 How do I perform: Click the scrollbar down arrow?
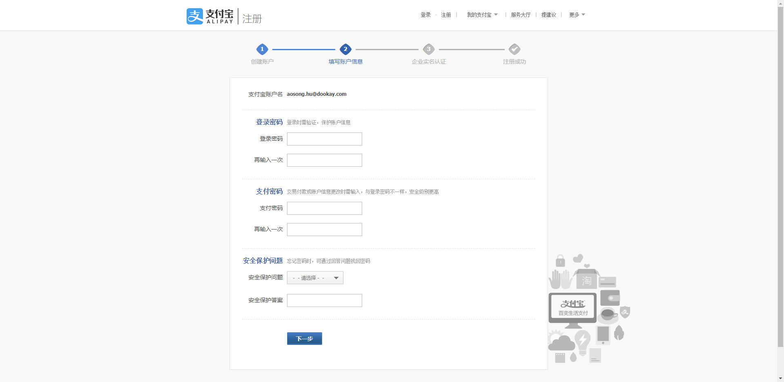[x=780, y=378]
